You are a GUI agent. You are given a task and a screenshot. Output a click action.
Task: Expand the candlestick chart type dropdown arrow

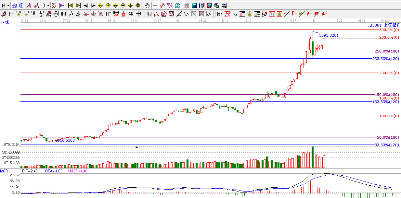tap(48, 6)
